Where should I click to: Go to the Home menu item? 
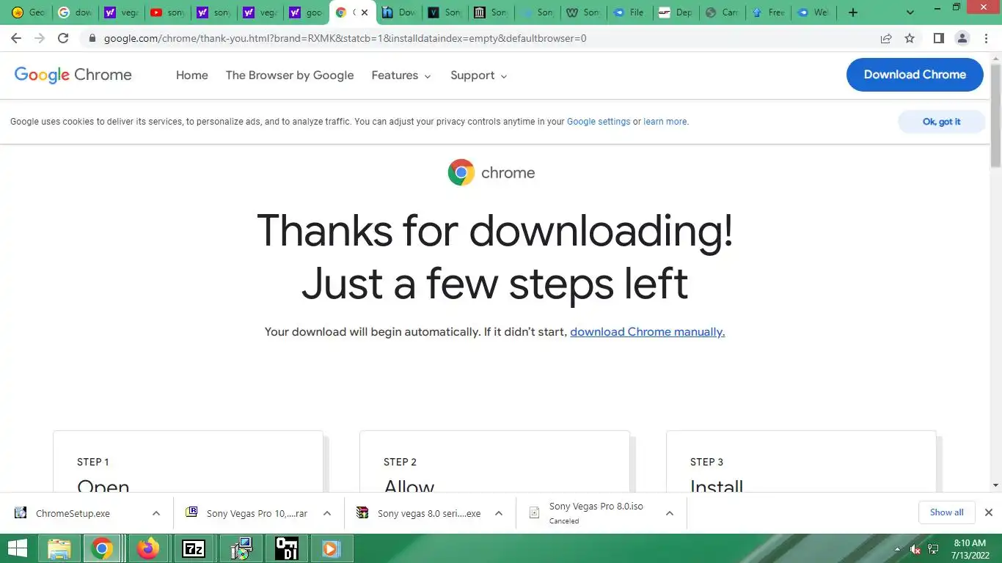(192, 76)
